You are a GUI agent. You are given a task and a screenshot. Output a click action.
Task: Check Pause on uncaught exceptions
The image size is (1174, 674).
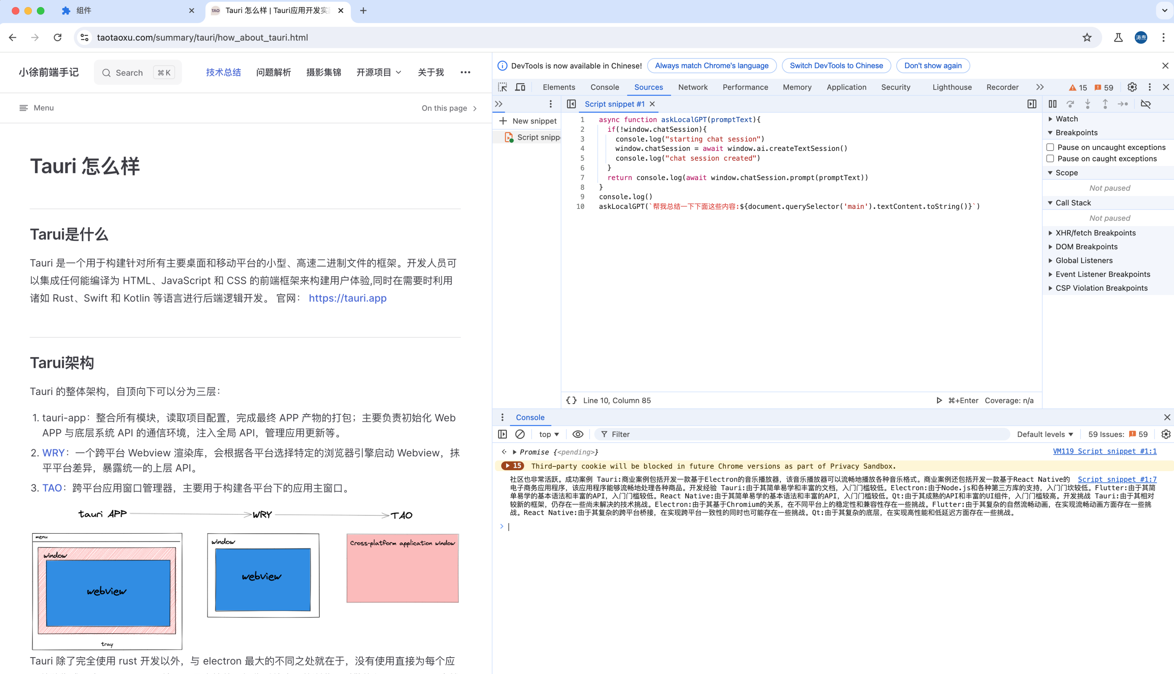1050,147
